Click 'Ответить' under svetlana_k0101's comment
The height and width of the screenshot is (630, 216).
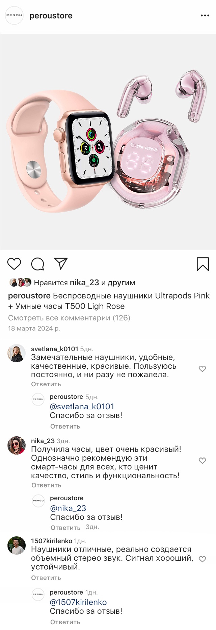(46, 384)
